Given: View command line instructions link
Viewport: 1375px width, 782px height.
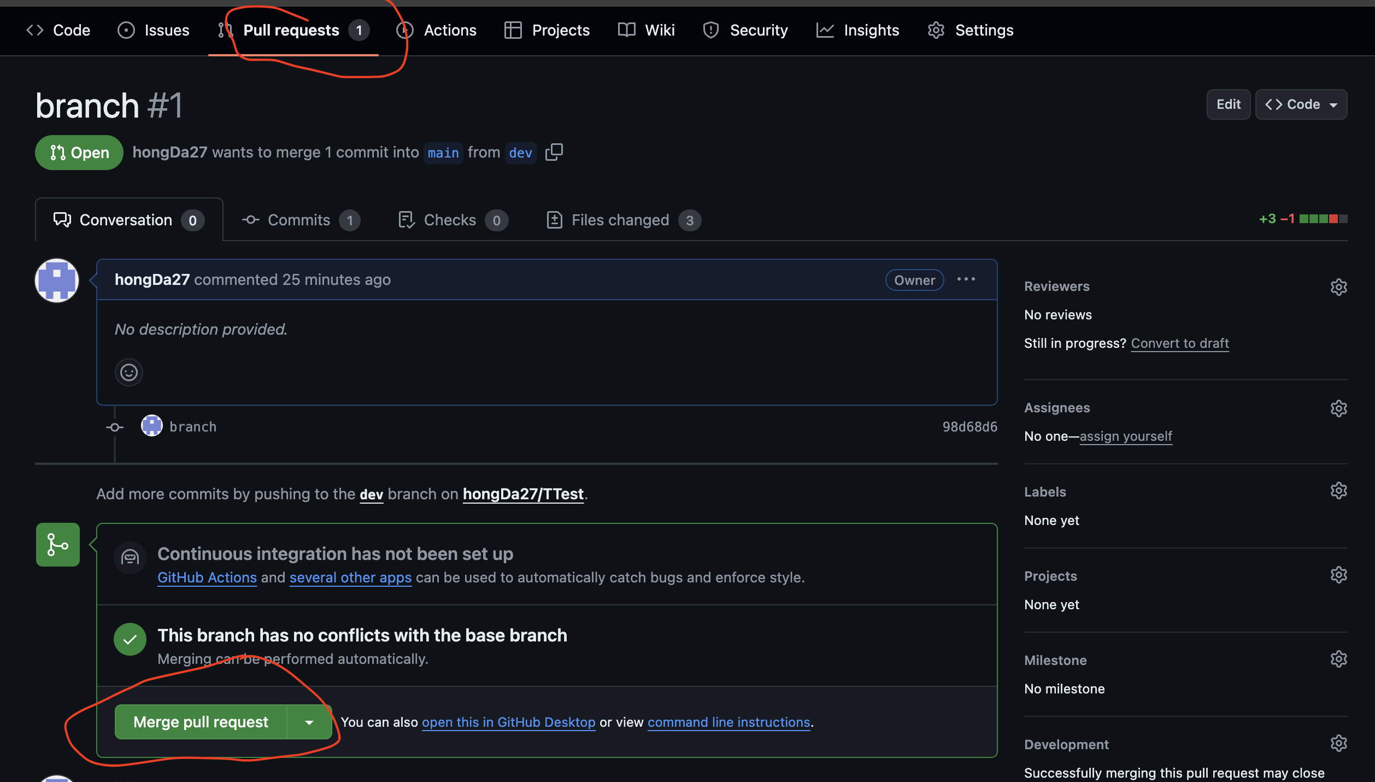Looking at the screenshot, I should point(728,722).
